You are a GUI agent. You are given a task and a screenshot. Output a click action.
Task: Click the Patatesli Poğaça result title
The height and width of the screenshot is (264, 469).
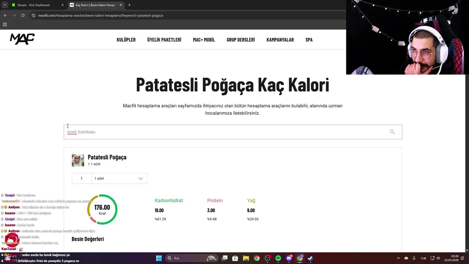107,157
